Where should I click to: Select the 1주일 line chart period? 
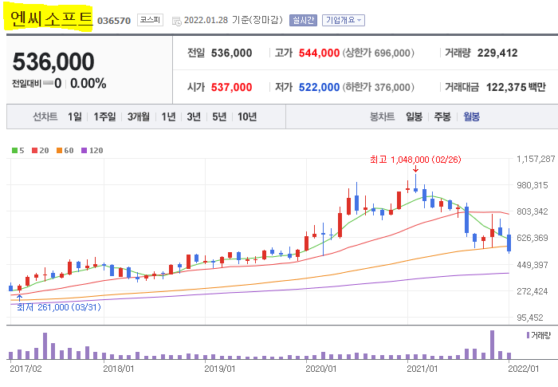pos(104,116)
